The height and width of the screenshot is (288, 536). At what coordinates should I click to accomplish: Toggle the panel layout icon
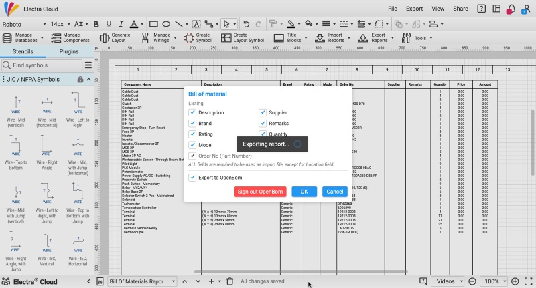pyautogui.click(x=496, y=9)
